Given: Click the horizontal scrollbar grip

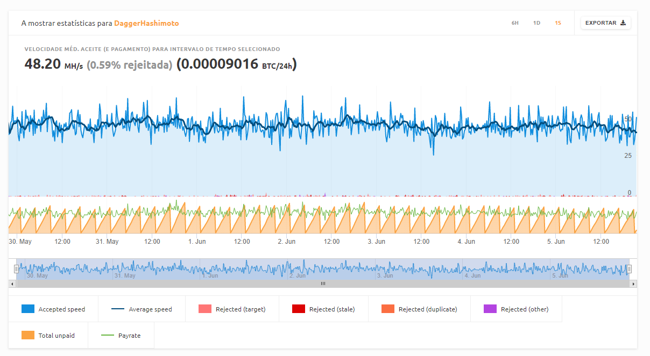Looking at the screenshot, I should (x=323, y=284).
